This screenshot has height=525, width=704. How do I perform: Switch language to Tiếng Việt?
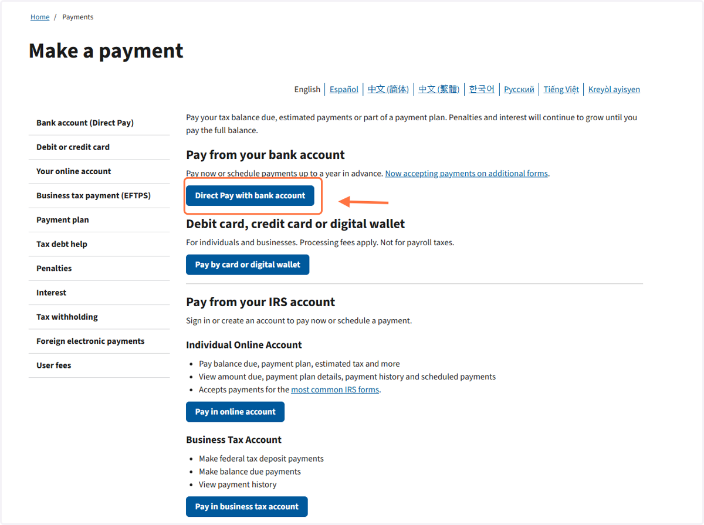561,89
